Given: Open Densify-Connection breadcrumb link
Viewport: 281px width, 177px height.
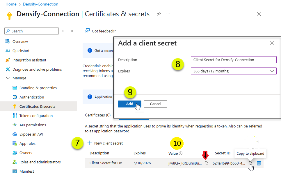Looking at the screenshot, I should coord(40,4).
